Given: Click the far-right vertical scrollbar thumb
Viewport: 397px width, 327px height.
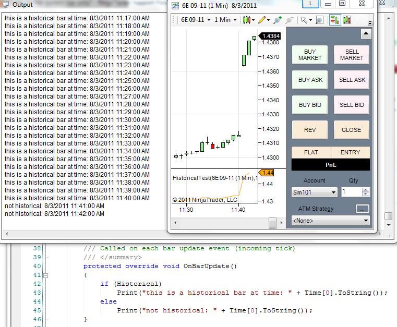Looking at the screenshot, I should (x=389, y=216).
